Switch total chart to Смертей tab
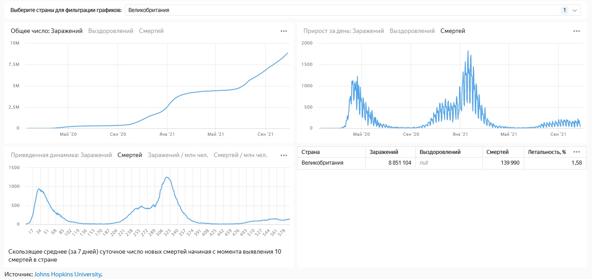This screenshot has height=279, width=592. pos(151,31)
